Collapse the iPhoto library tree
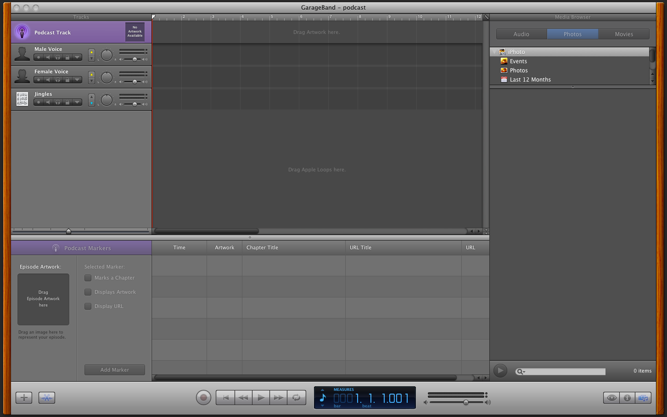This screenshot has height=417, width=667. tap(495, 52)
